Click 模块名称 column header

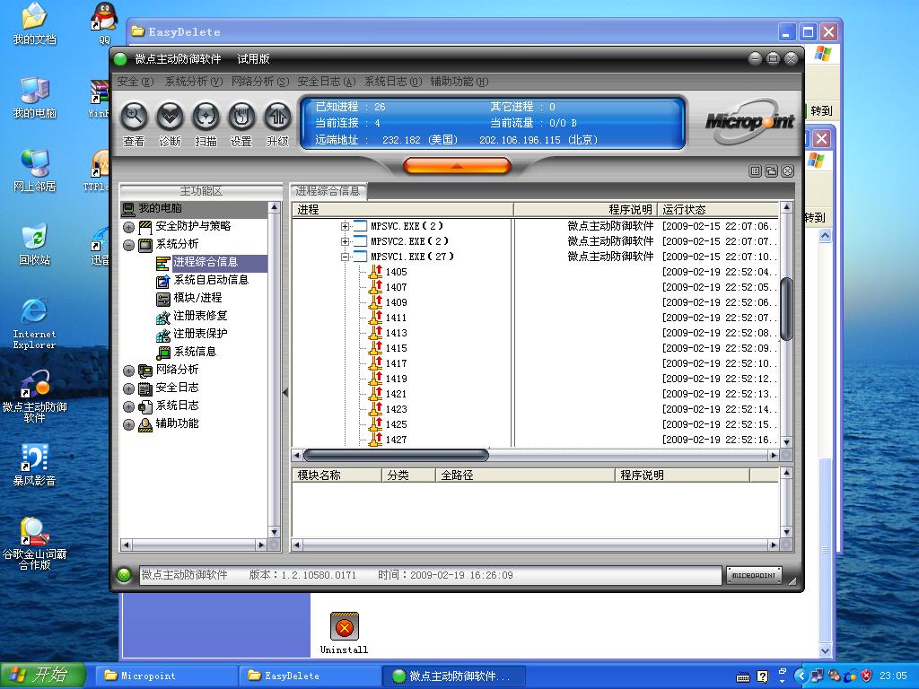click(337, 475)
